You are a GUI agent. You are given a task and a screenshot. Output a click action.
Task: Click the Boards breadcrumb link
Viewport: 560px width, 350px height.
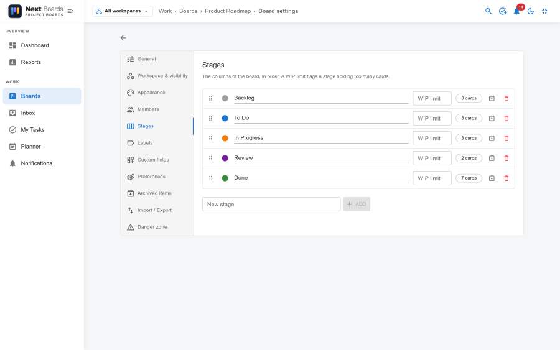pos(188,11)
